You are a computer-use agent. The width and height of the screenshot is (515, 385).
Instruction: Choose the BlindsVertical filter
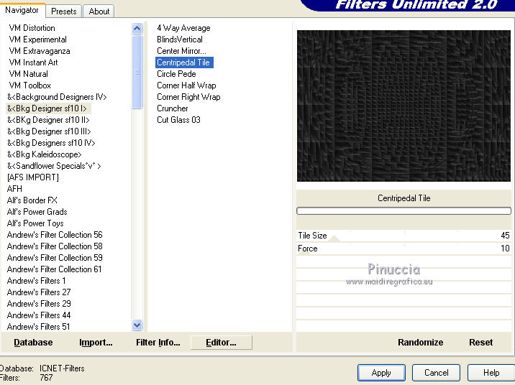180,40
